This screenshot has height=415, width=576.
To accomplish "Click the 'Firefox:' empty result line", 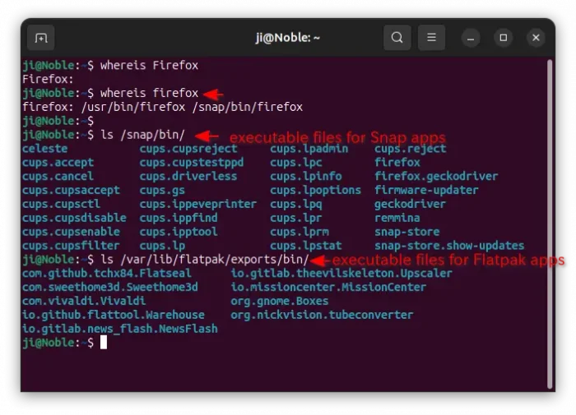I will [x=48, y=79].
